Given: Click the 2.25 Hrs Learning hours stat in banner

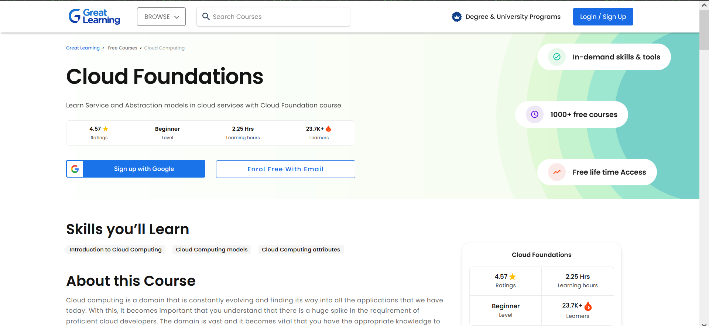Looking at the screenshot, I should click(x=243, y=133).
